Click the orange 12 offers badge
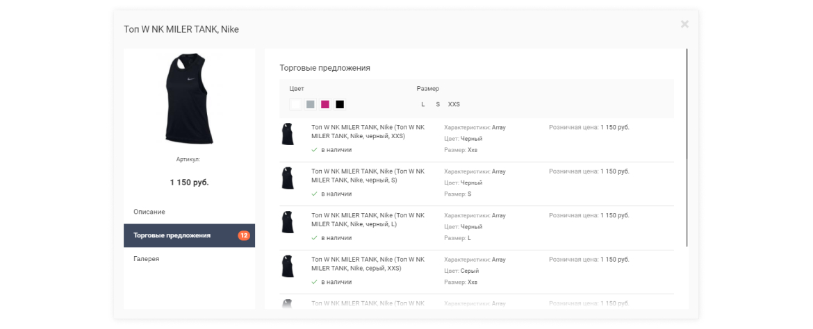The image size is (813, 329). (244, 235)
